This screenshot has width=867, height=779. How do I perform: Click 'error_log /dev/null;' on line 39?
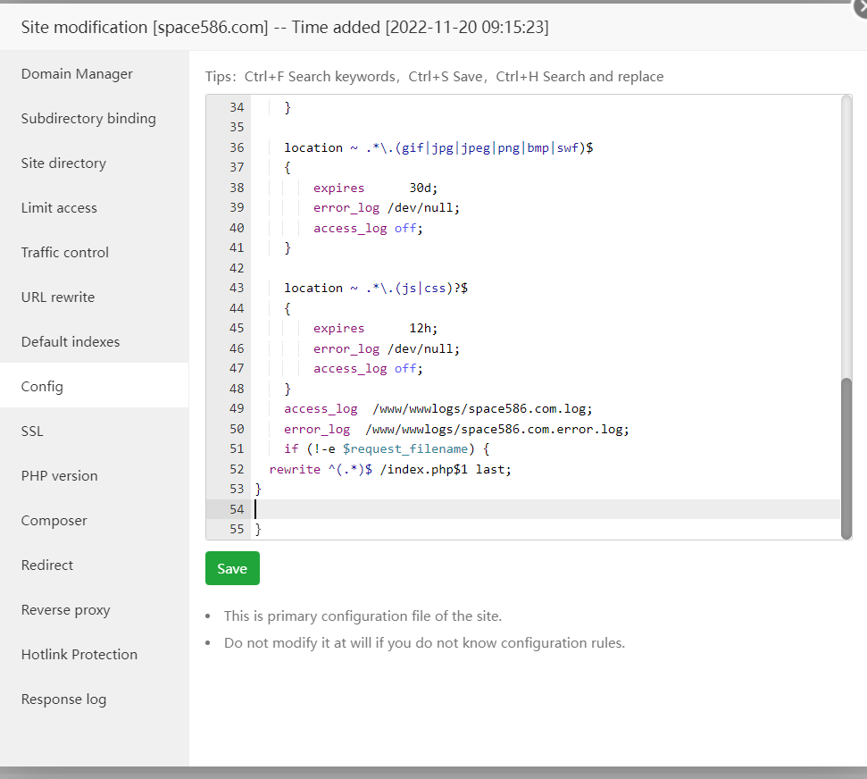point(387,207)
